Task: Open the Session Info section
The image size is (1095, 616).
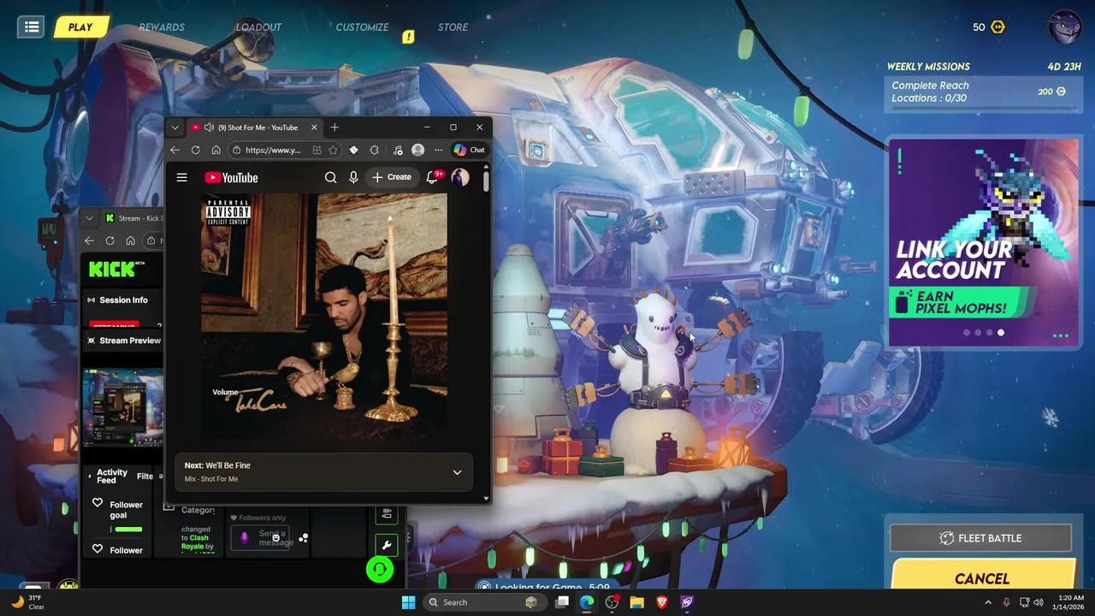Action: pos(123,300)
